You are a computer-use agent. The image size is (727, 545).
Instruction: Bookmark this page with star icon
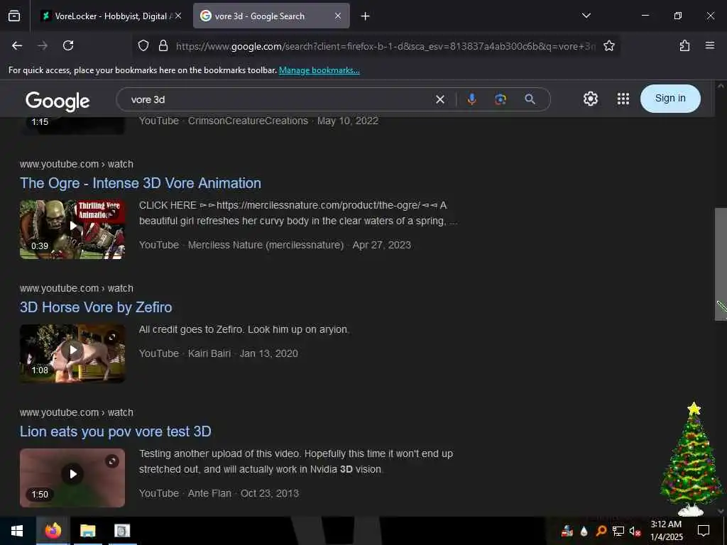pyautogui.click(x=608, y=45)
